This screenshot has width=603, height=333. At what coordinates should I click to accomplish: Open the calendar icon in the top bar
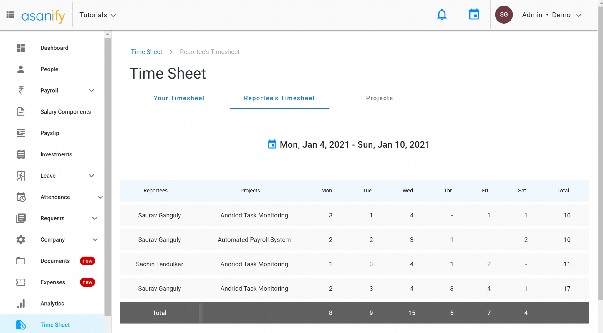[x=474, y=14]
